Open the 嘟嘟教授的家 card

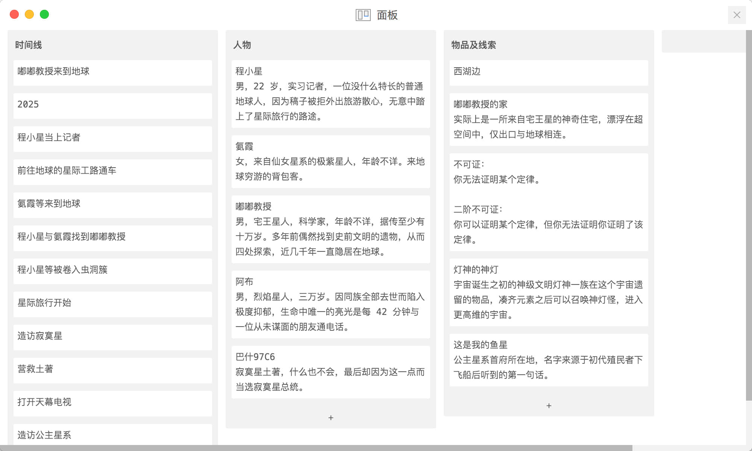[x=549, y=120]
